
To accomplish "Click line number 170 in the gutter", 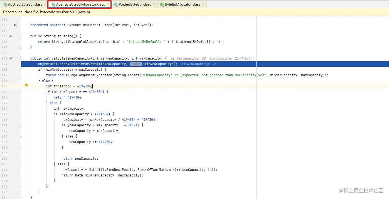I will [x=4, y=64].
